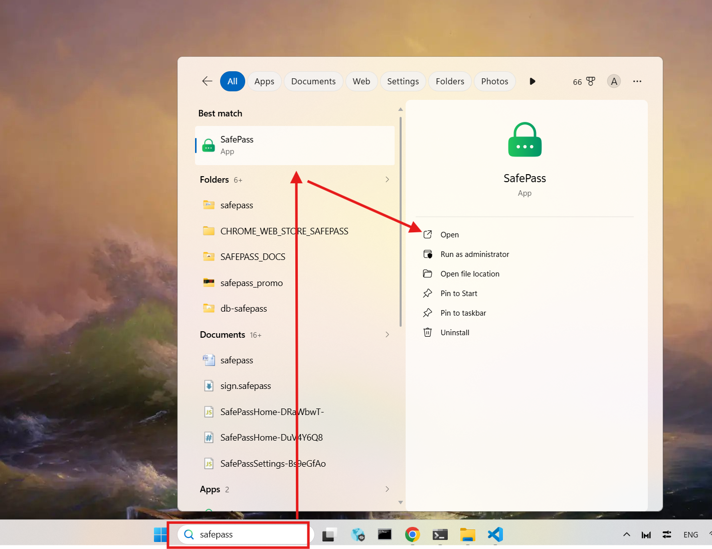Open Task View on the taskbar
Image resolution: width=712 pixels, height=549 pixels.
(x=329, y=534)
